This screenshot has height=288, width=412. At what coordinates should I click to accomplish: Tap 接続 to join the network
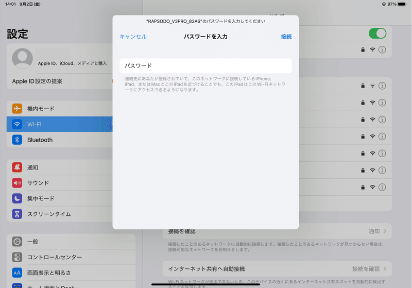tap(286, 37)
